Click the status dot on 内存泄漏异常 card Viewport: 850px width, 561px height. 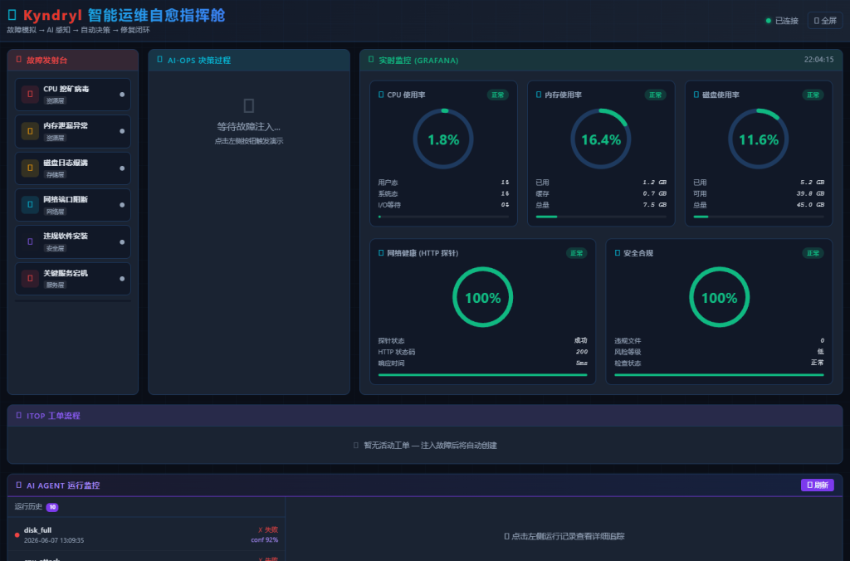click(122, 131)
